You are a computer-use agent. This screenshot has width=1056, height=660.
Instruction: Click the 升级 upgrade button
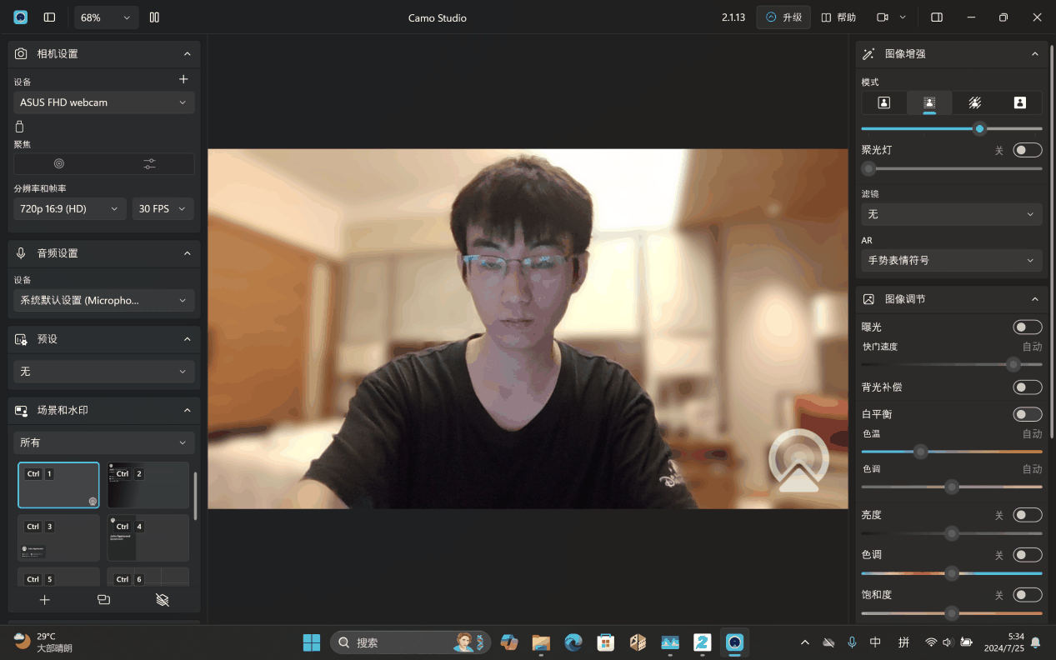coord(783,17)
